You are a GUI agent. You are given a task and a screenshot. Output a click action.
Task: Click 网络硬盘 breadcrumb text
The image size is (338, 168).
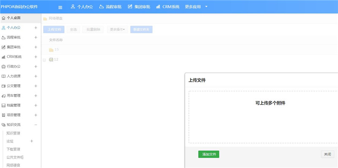56,19
